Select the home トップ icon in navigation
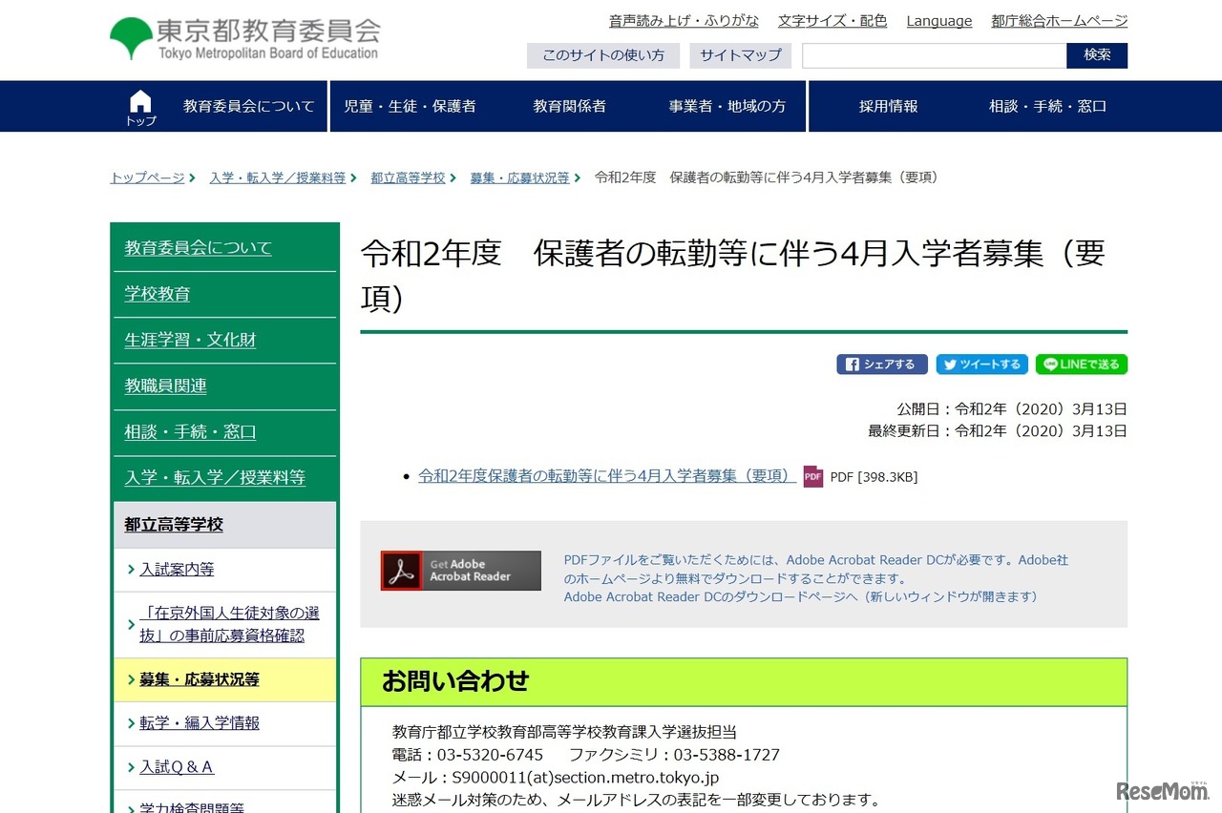 tap(139, 99)
